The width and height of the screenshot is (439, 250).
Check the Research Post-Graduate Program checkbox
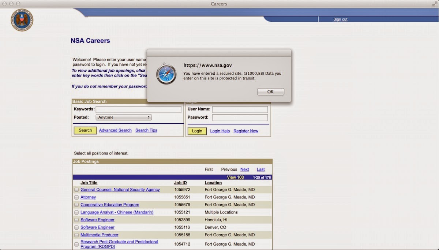tap(76, 244)
